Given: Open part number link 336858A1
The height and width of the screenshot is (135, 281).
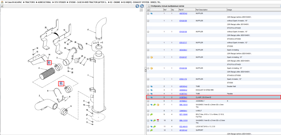Looking at the screenshot, I should [x=183, y=111].
